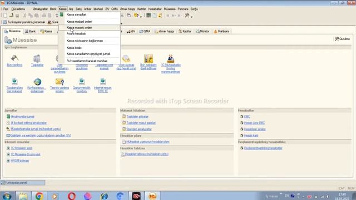Click the green calculator toolbar icon
The height and width of the screenshot is (200, 356).
149,16
